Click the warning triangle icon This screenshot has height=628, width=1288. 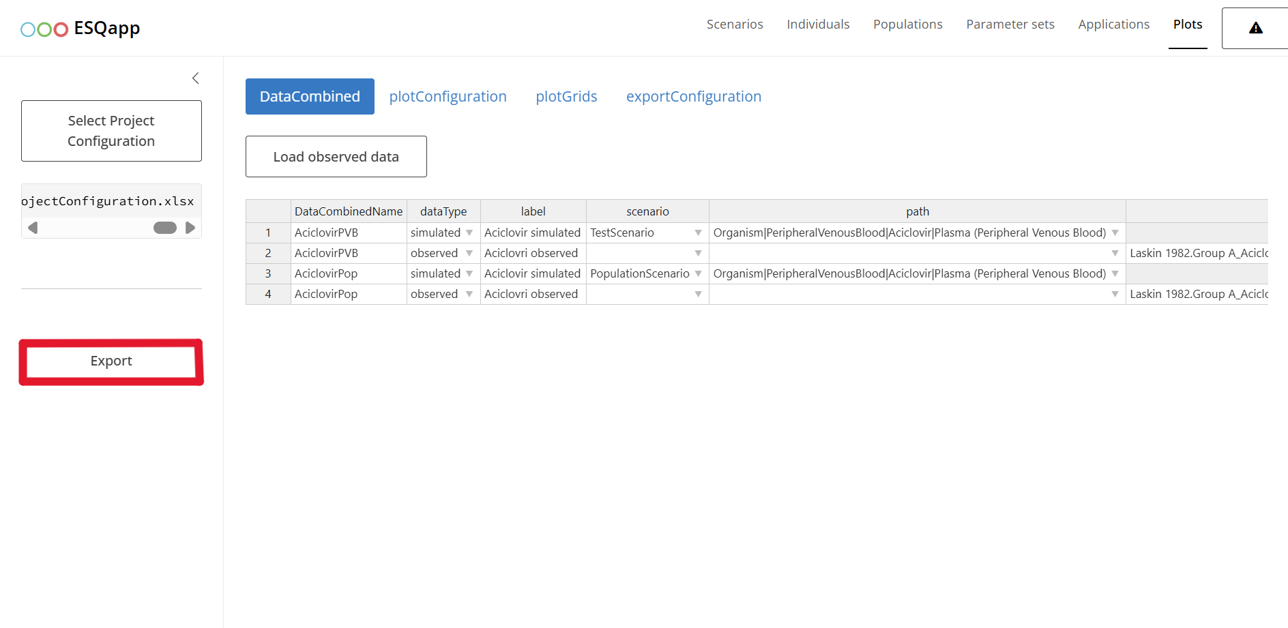tap(1255, 28)
